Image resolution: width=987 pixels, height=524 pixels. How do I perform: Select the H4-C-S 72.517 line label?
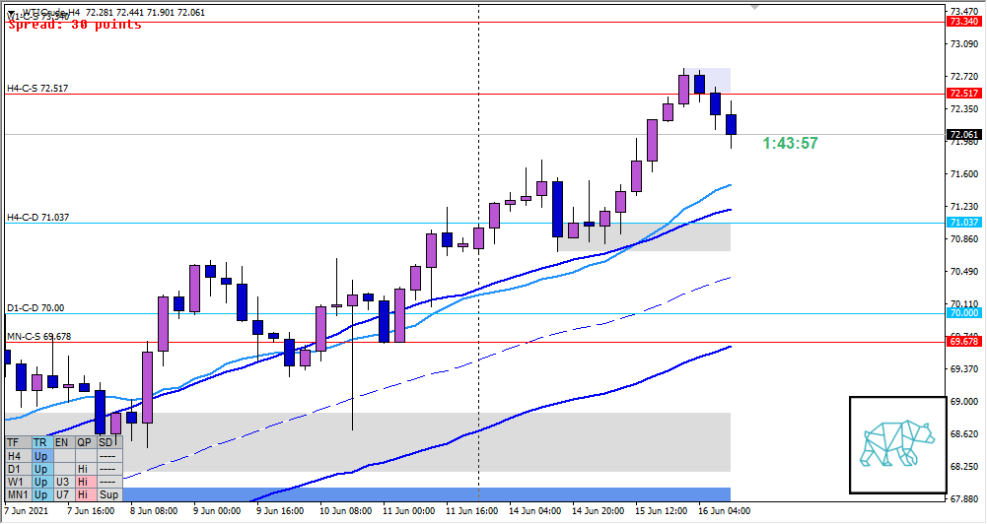(x=37, y=89)
